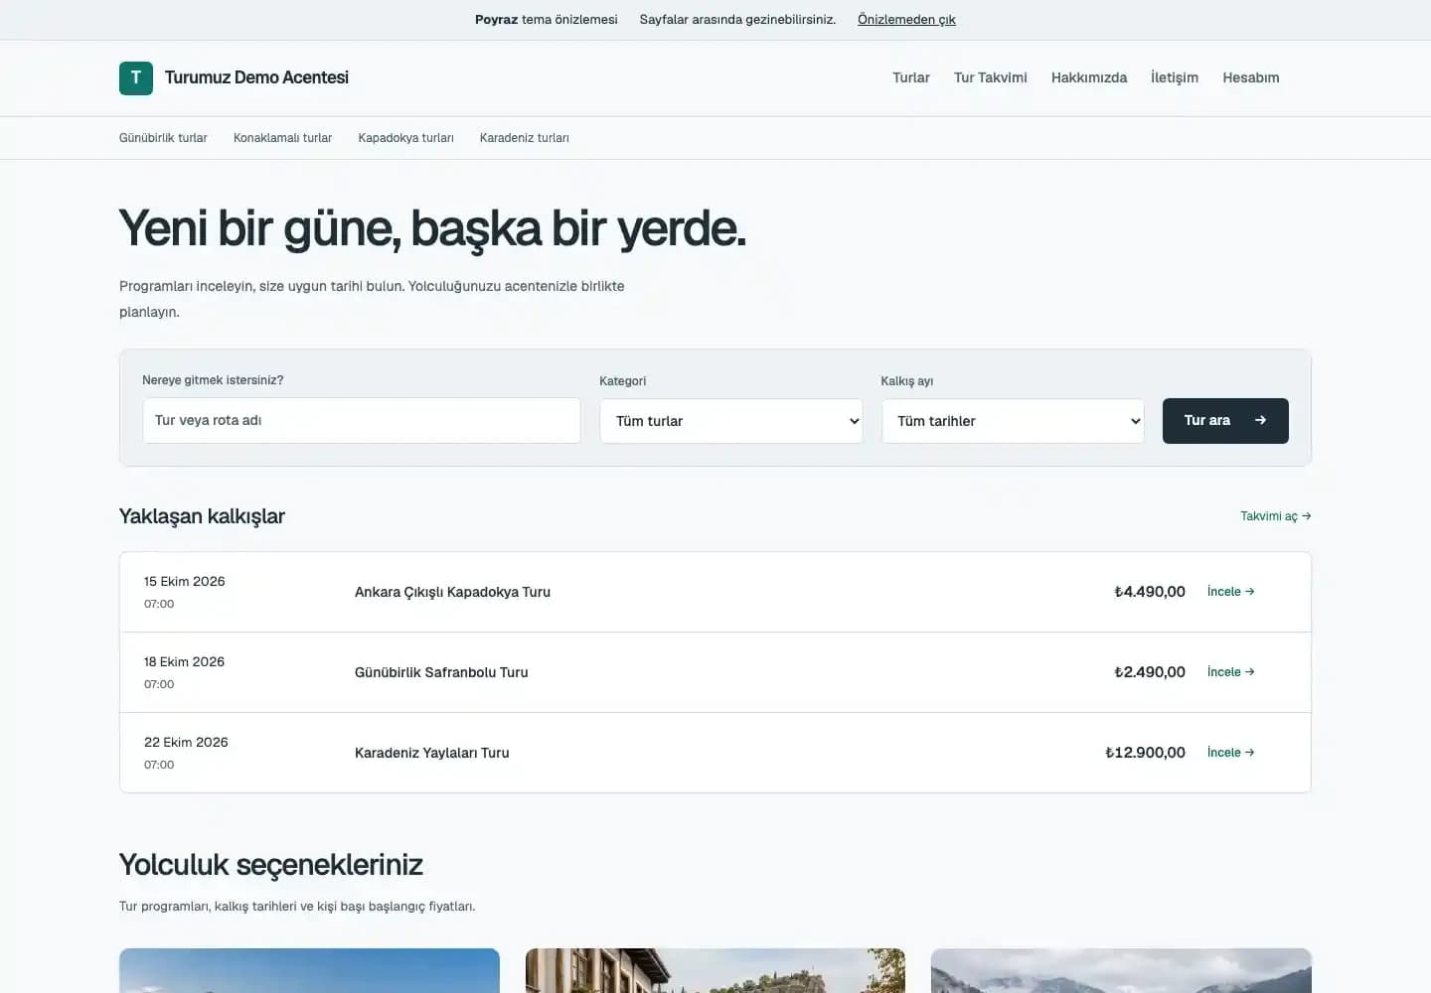Click the ₺12.900,00 price

point(1146,753)
